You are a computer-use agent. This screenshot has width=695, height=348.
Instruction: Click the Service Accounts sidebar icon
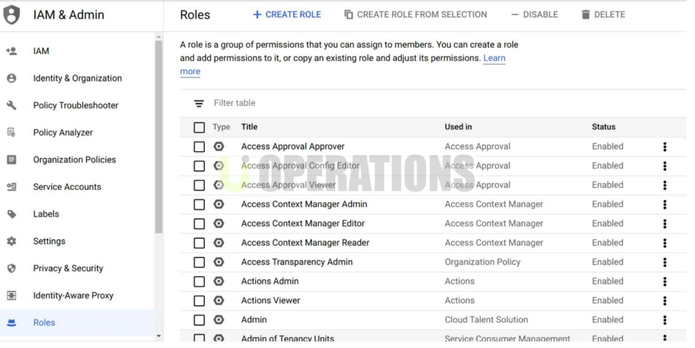pyautogui.click(x=12, y=187)
